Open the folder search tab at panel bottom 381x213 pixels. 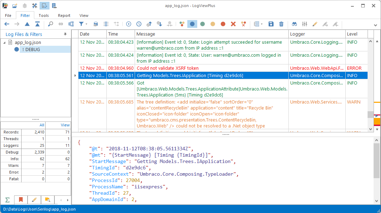click(x=47, y=200)
